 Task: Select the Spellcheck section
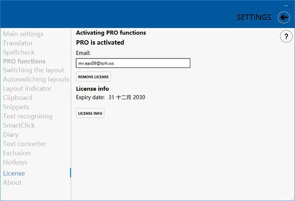[x=19, y=52]
